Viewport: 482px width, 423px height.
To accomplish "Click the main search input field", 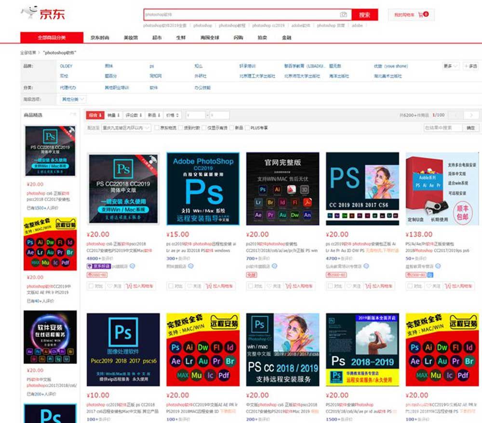I will click(x=241, y=15).
